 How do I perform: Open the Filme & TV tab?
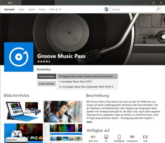pos(55,10)
